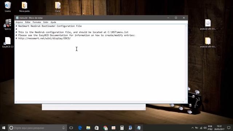Click the volume speaker icon in system tray
Viewport: 233px width, 131px height.
click(205, 128)
